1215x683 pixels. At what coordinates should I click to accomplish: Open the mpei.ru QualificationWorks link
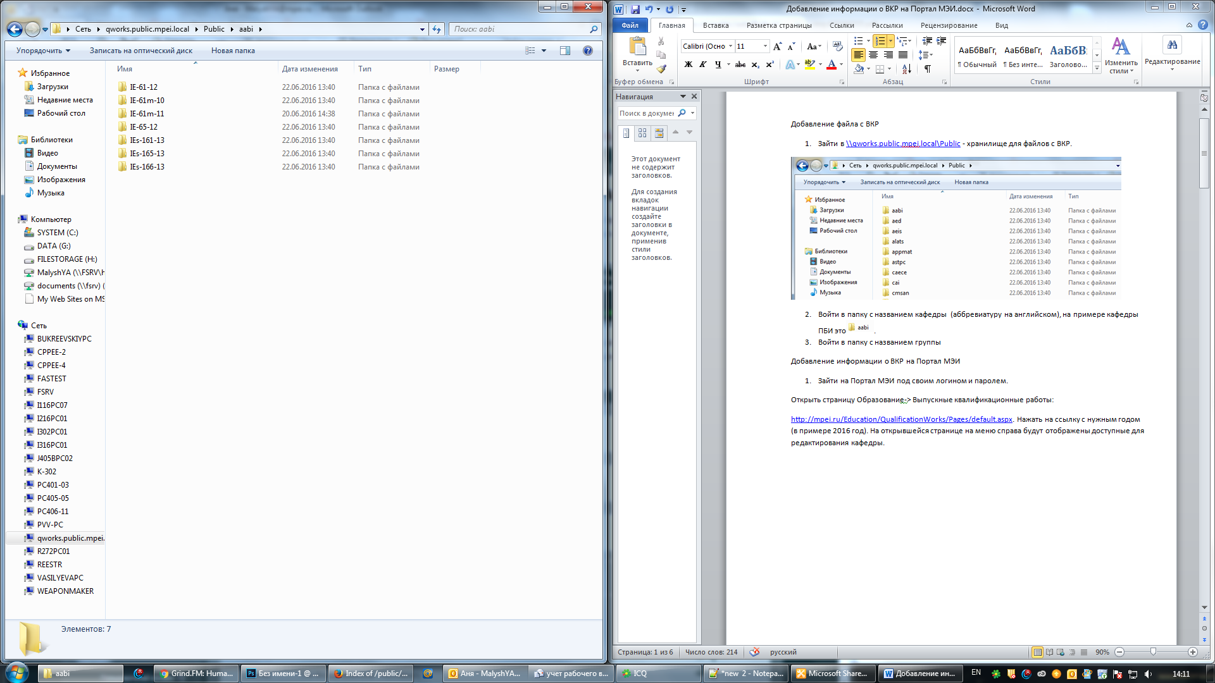[901, 419]
